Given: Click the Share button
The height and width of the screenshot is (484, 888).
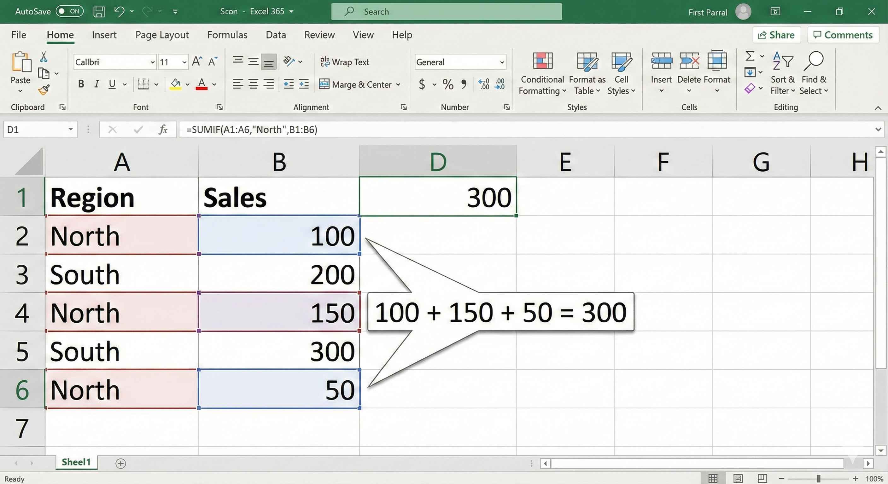Looking at the screenshot, I should [x=777, y=34].
